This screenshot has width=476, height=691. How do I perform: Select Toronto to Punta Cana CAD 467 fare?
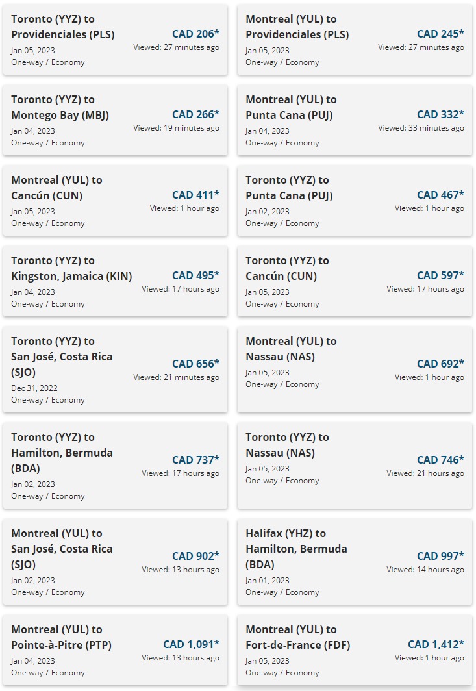[355, 201]
